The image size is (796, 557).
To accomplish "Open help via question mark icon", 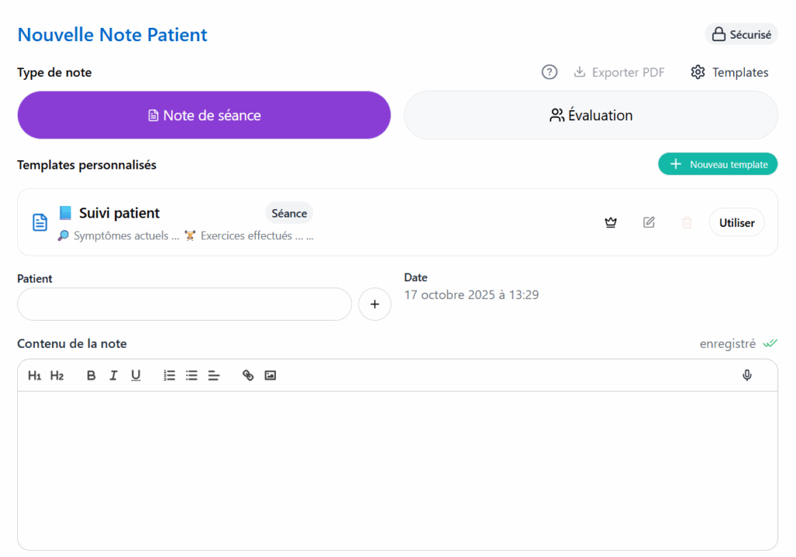I will tap(550, 72).
